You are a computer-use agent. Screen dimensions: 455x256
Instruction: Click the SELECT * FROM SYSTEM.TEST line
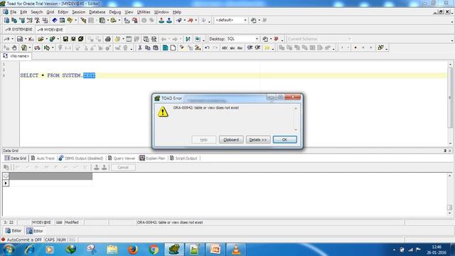coord(58,75)
